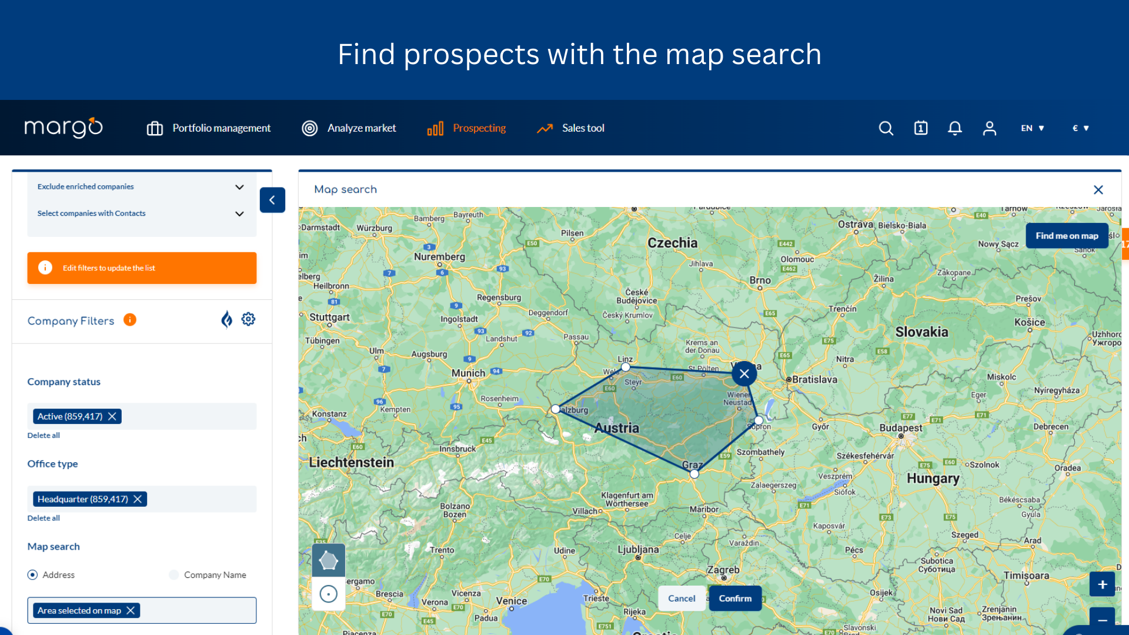Open the notifications bell
The height and width of the screenshot is (635, 1129).
point(955,128)
